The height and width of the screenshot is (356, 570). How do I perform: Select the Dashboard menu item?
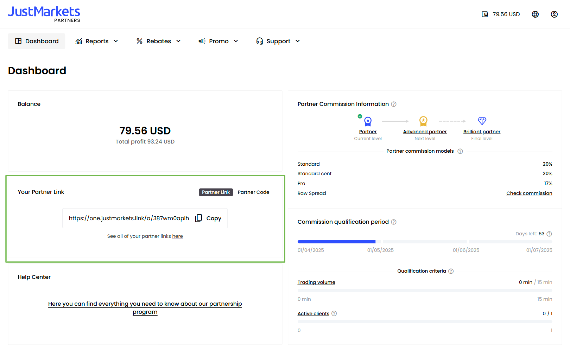[37, 41]
